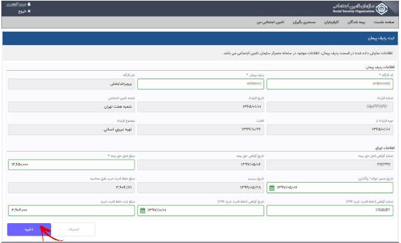Focus the purchasing power date field ۱۳۹۷/۱۰/۰۱
This screenshot has width=401, height=243.
(200, 211)
